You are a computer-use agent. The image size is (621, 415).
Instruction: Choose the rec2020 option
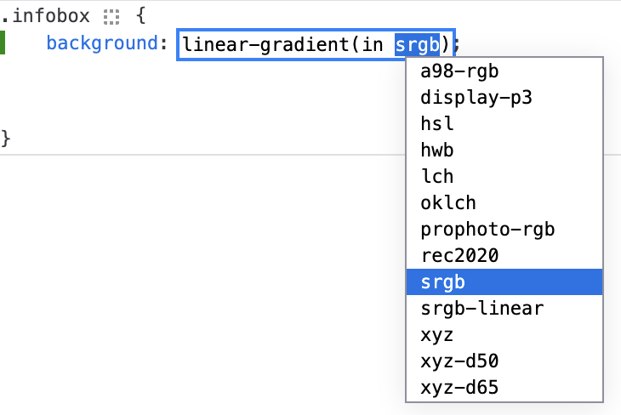pyautogui.click(x=459, y=256)
